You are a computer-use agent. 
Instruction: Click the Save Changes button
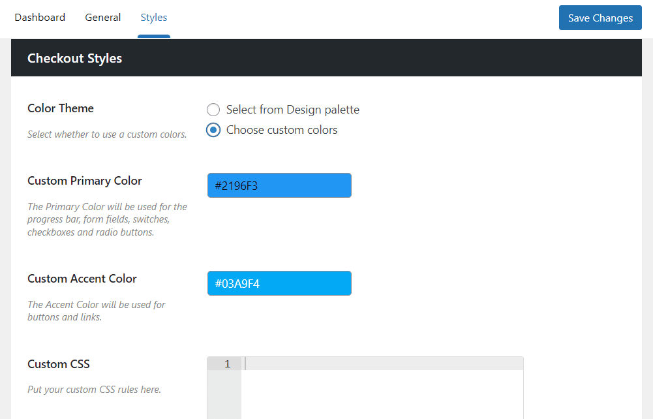[x=600, y=18]
